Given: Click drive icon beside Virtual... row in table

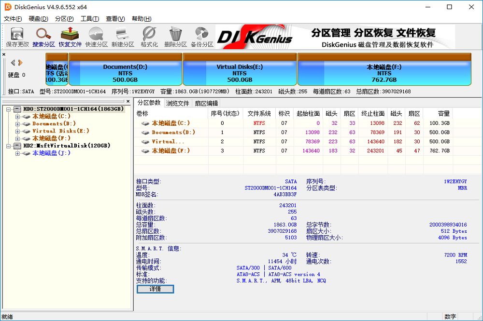Looking at the screenshot, I should [145, 142].
